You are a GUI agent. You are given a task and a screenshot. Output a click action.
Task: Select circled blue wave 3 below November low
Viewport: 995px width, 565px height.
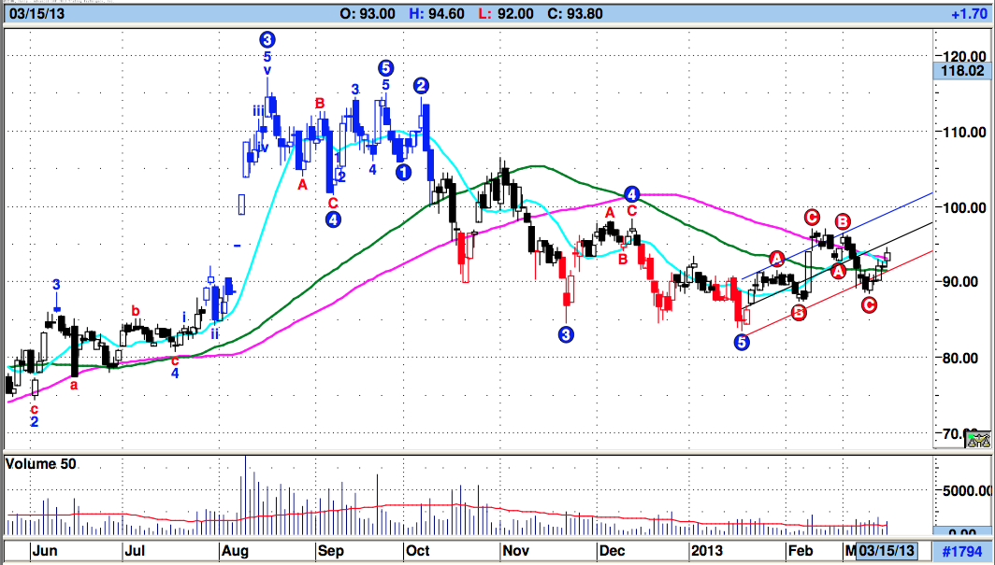(566, 334)
